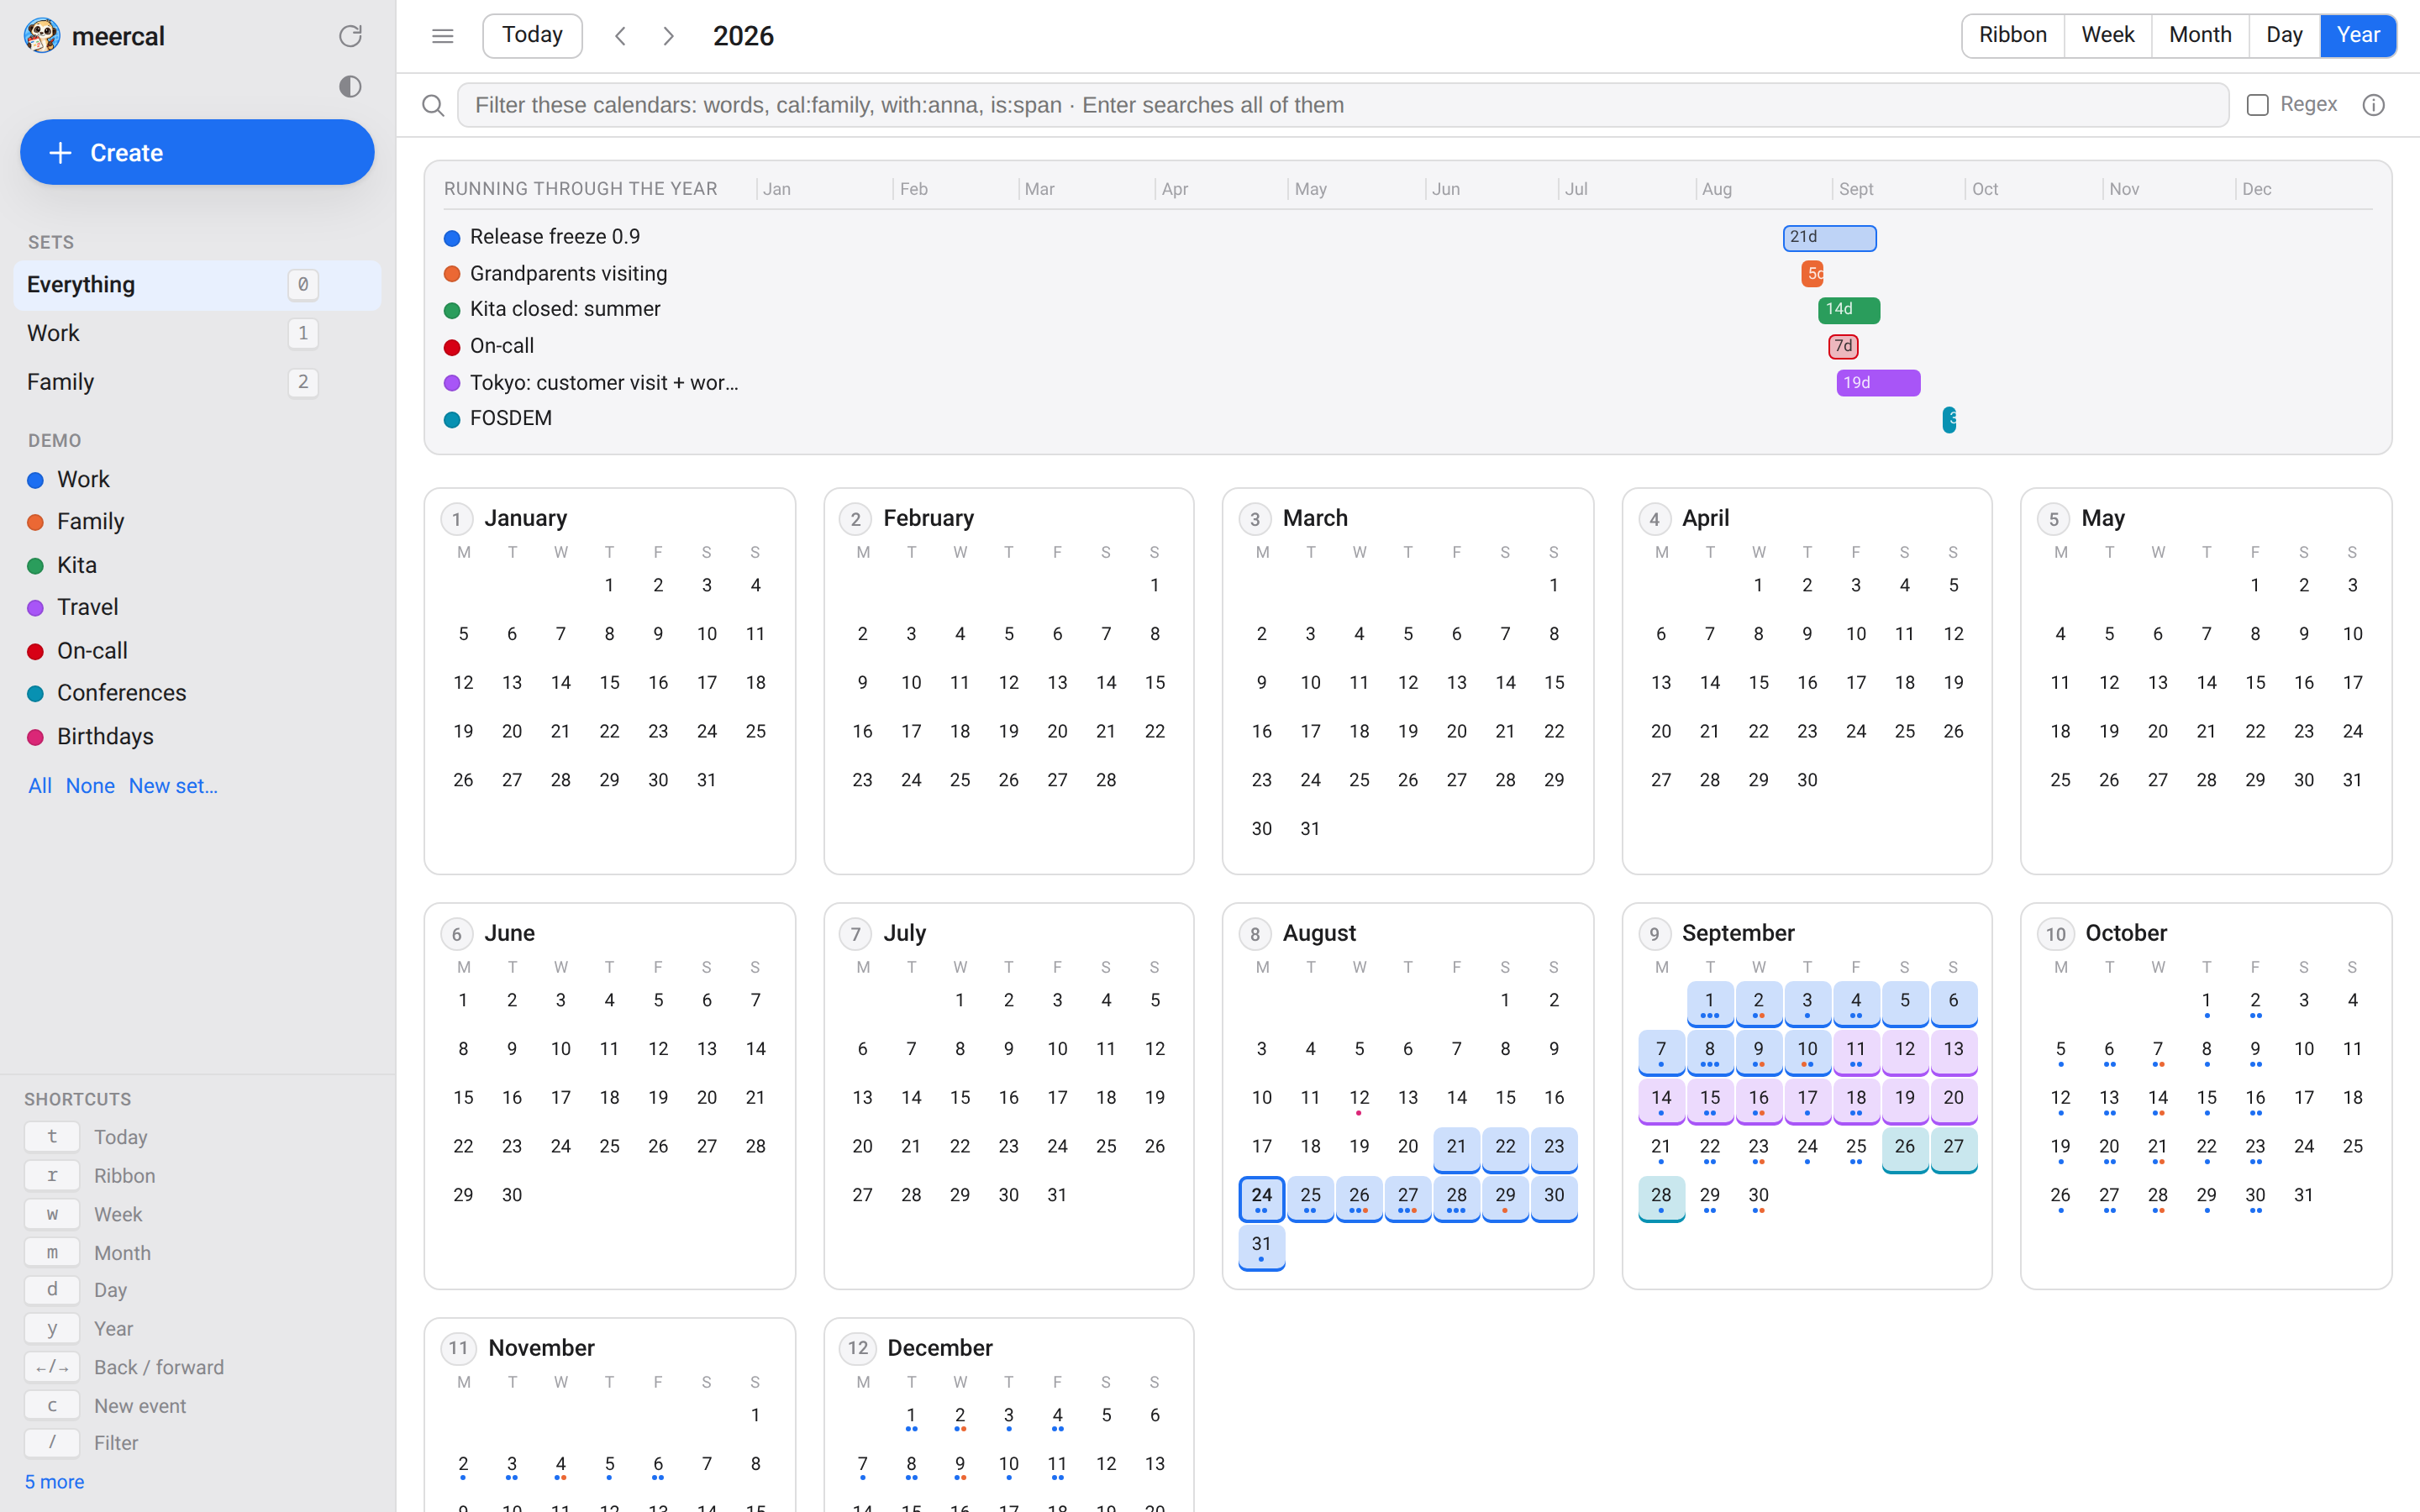Click the April month number badge 4
The width and height of the screenshot is (2420, 1512).
click(1654, 519)
